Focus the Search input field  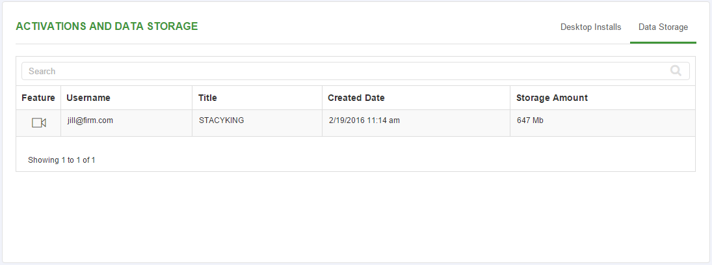pyautogui.click(x=356, y=71)
